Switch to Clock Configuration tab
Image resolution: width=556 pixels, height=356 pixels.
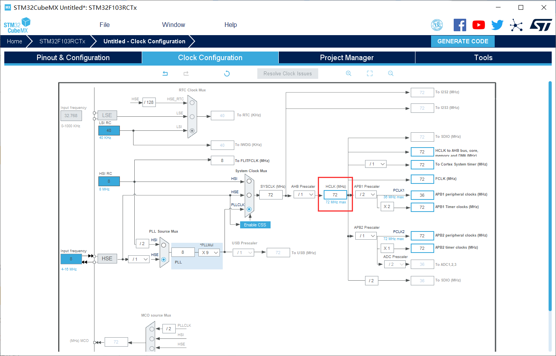[x=210, y=57]
